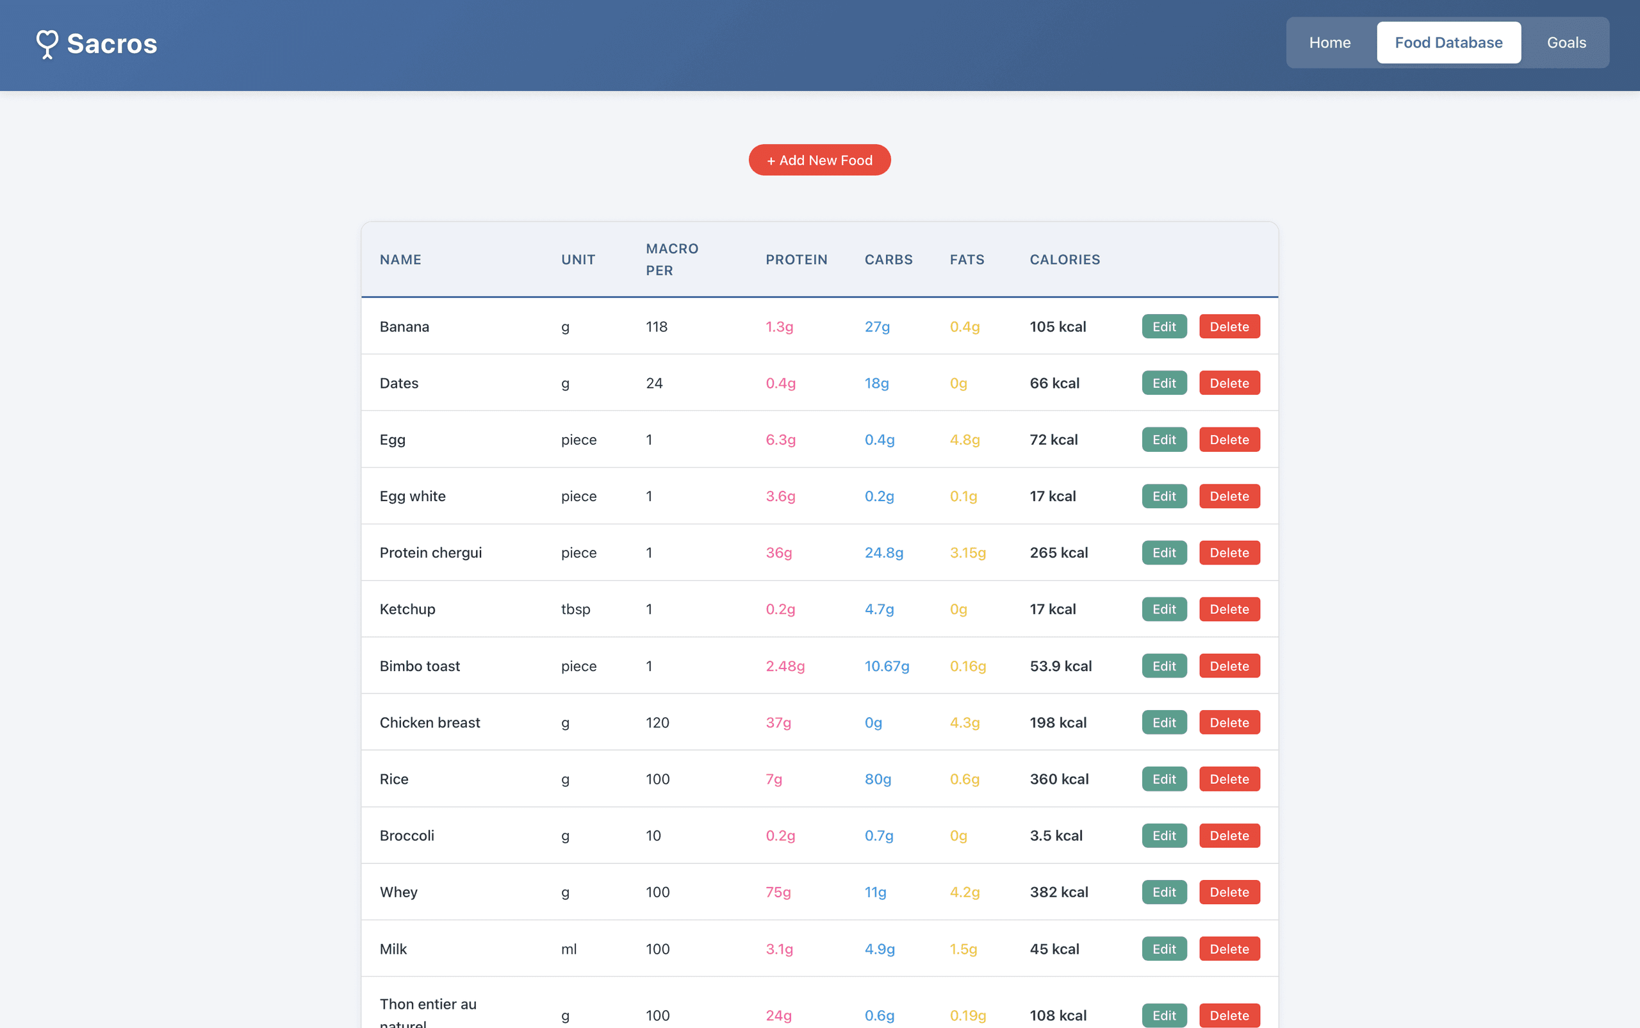Click the Sacros heart logo icon
Screen dimensions: 1640x1028
pyautogui.click(x=47, y=44)
